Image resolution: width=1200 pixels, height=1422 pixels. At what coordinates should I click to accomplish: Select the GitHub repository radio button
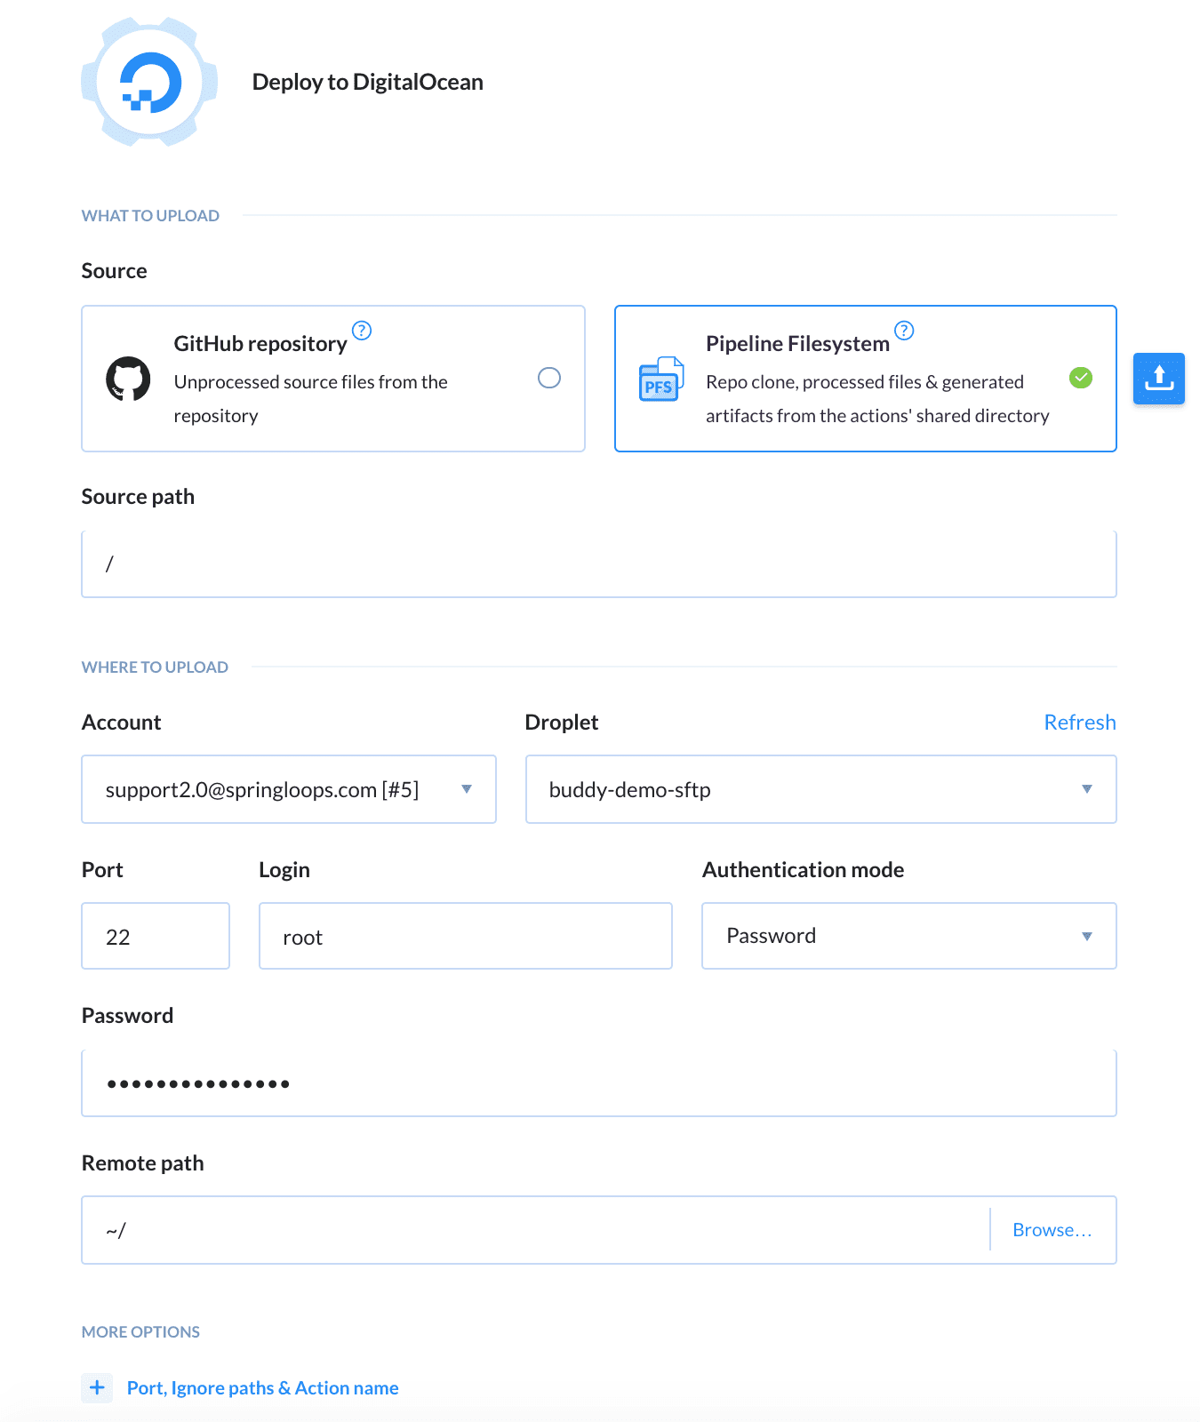tap(549, 378)
